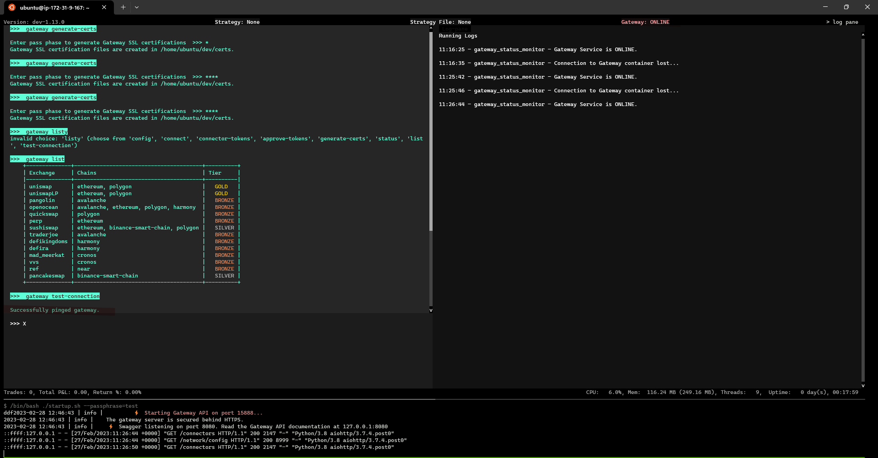
Task: Switch to the ubuntu@ip-172-31-9-167 tab
Action: coord(55,7)
